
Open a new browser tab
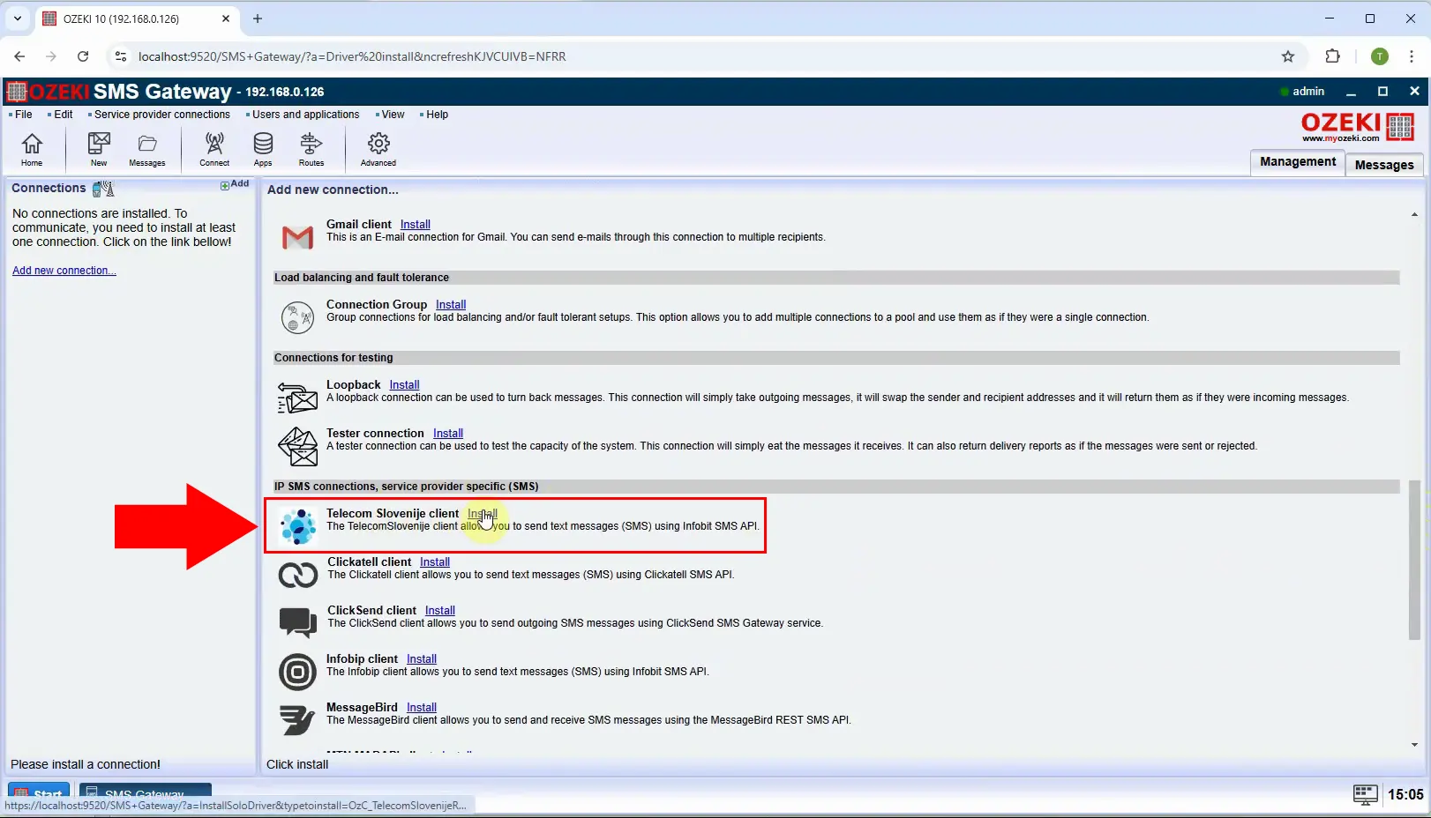[258, 19]
